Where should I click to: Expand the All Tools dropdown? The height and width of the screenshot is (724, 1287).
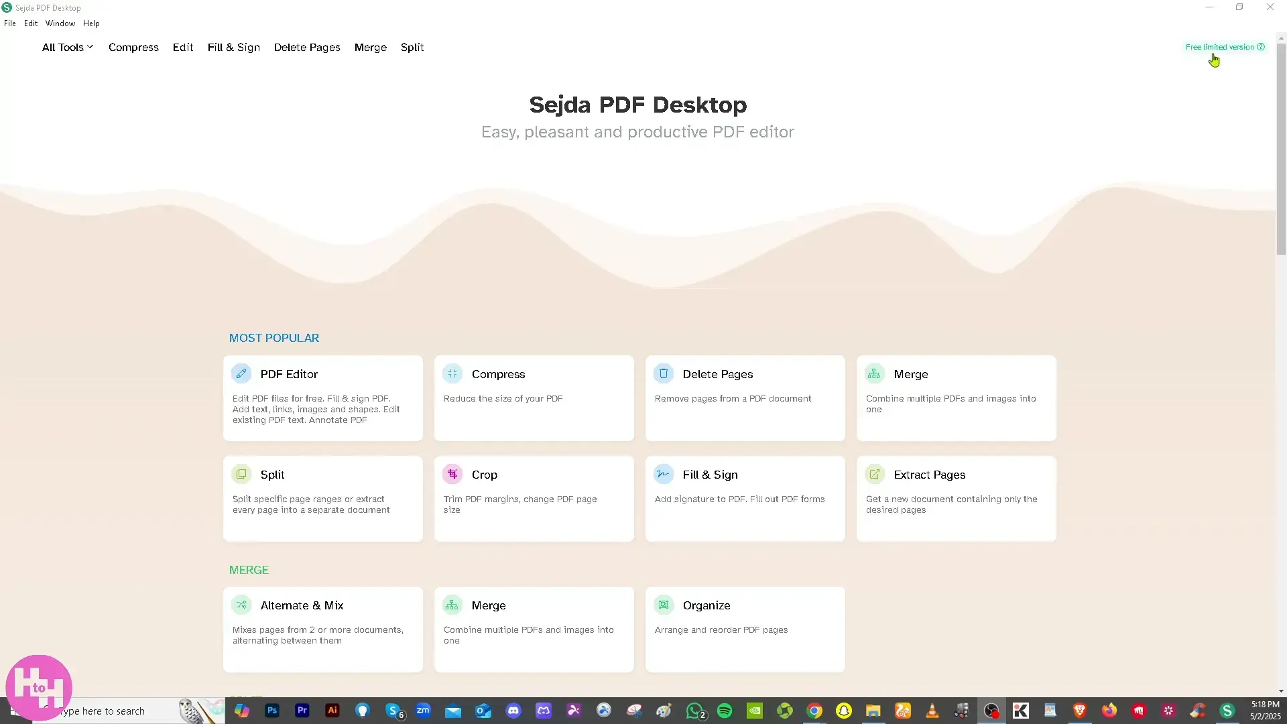(x=67, y=47)
